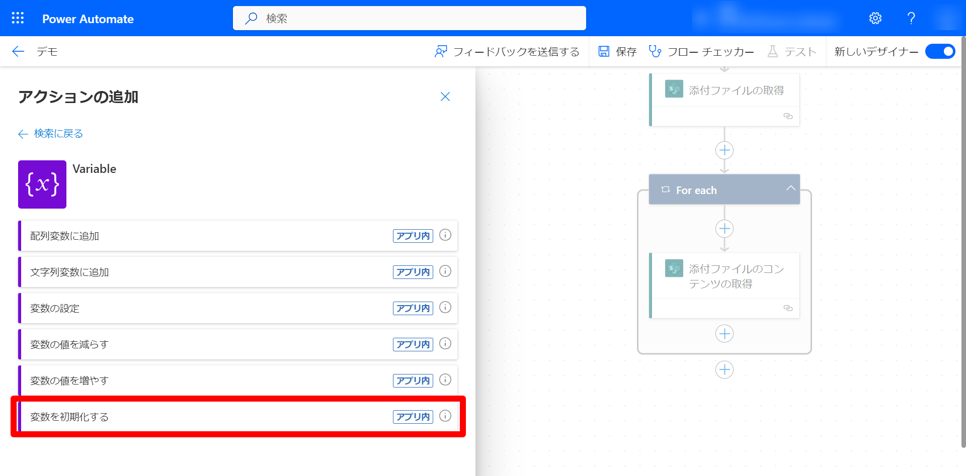Click the link icon on 添付ファイルの取得 card
This screenshot has width=966, height=476.
coord(788,116)
